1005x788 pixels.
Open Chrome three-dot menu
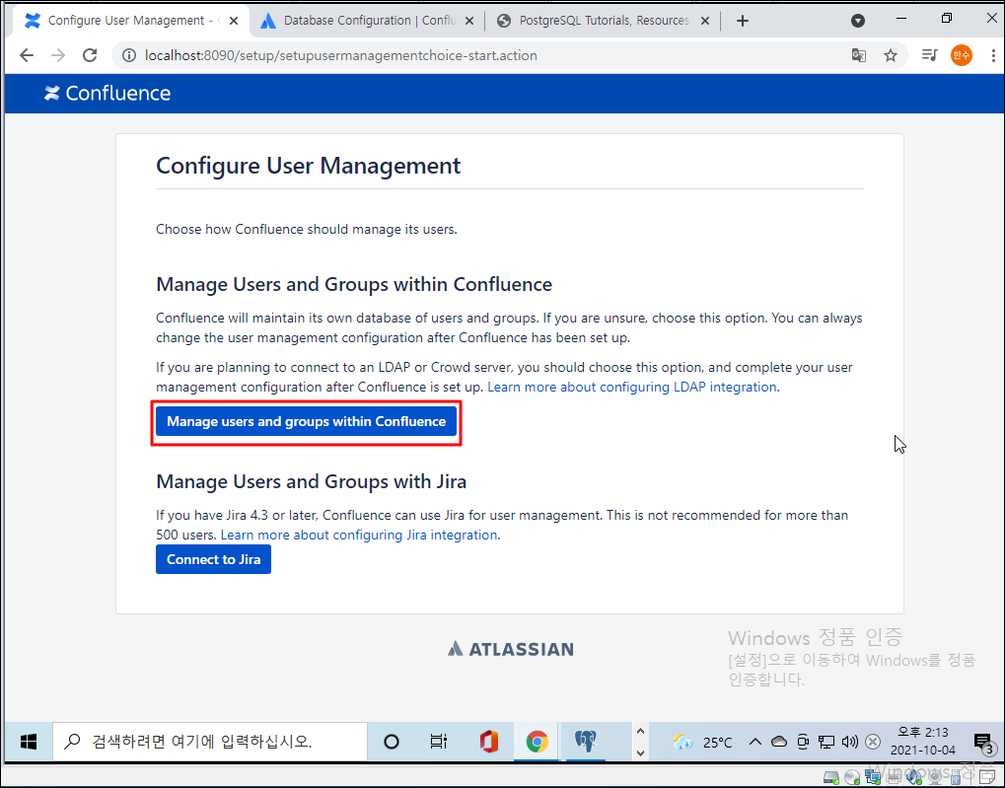[x=993, y=56]
